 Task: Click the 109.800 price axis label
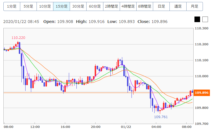[201, 108]
